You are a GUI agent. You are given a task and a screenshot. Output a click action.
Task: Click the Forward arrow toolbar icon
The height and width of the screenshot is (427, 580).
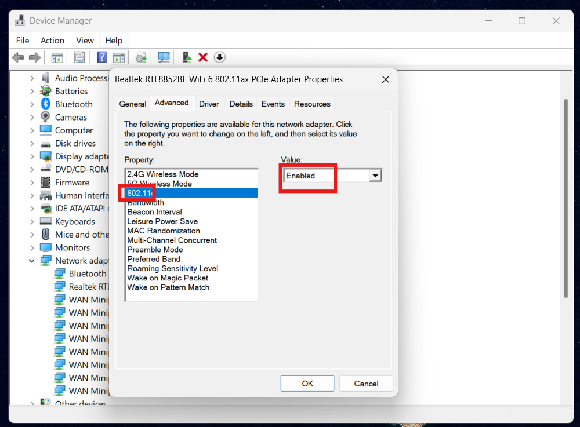point(34,57)
